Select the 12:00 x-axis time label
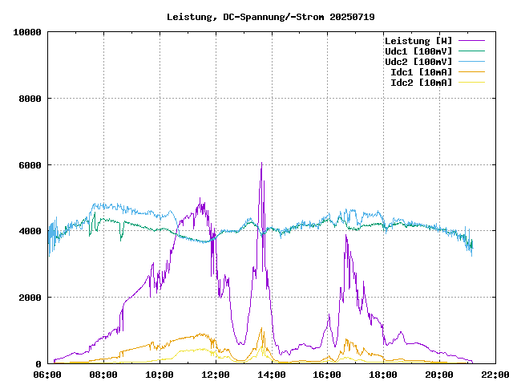The height and width of the screenshot is (385, 513). click(216, 375)
